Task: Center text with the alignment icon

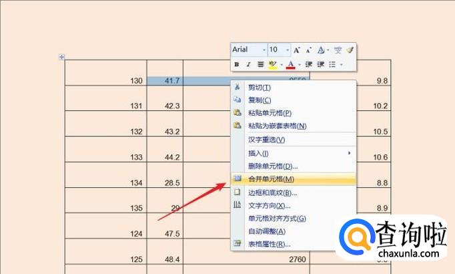Action: point(261,64)
